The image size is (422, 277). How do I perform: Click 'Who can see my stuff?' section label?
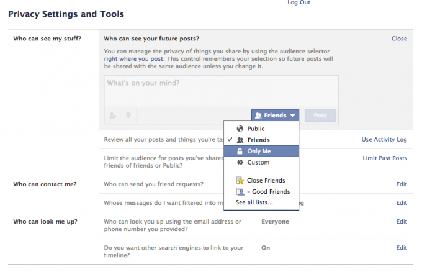[x=47, y=39]
